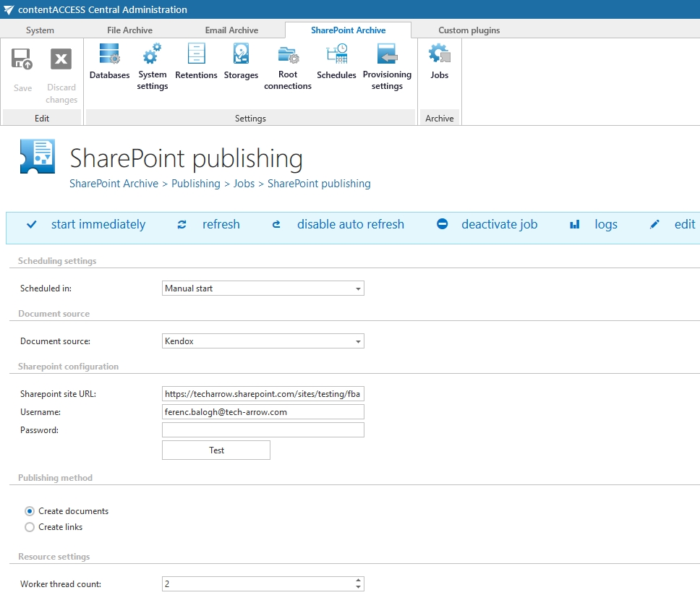
Task: Click the Test button for SharePoint credentials
Action: 215,450
